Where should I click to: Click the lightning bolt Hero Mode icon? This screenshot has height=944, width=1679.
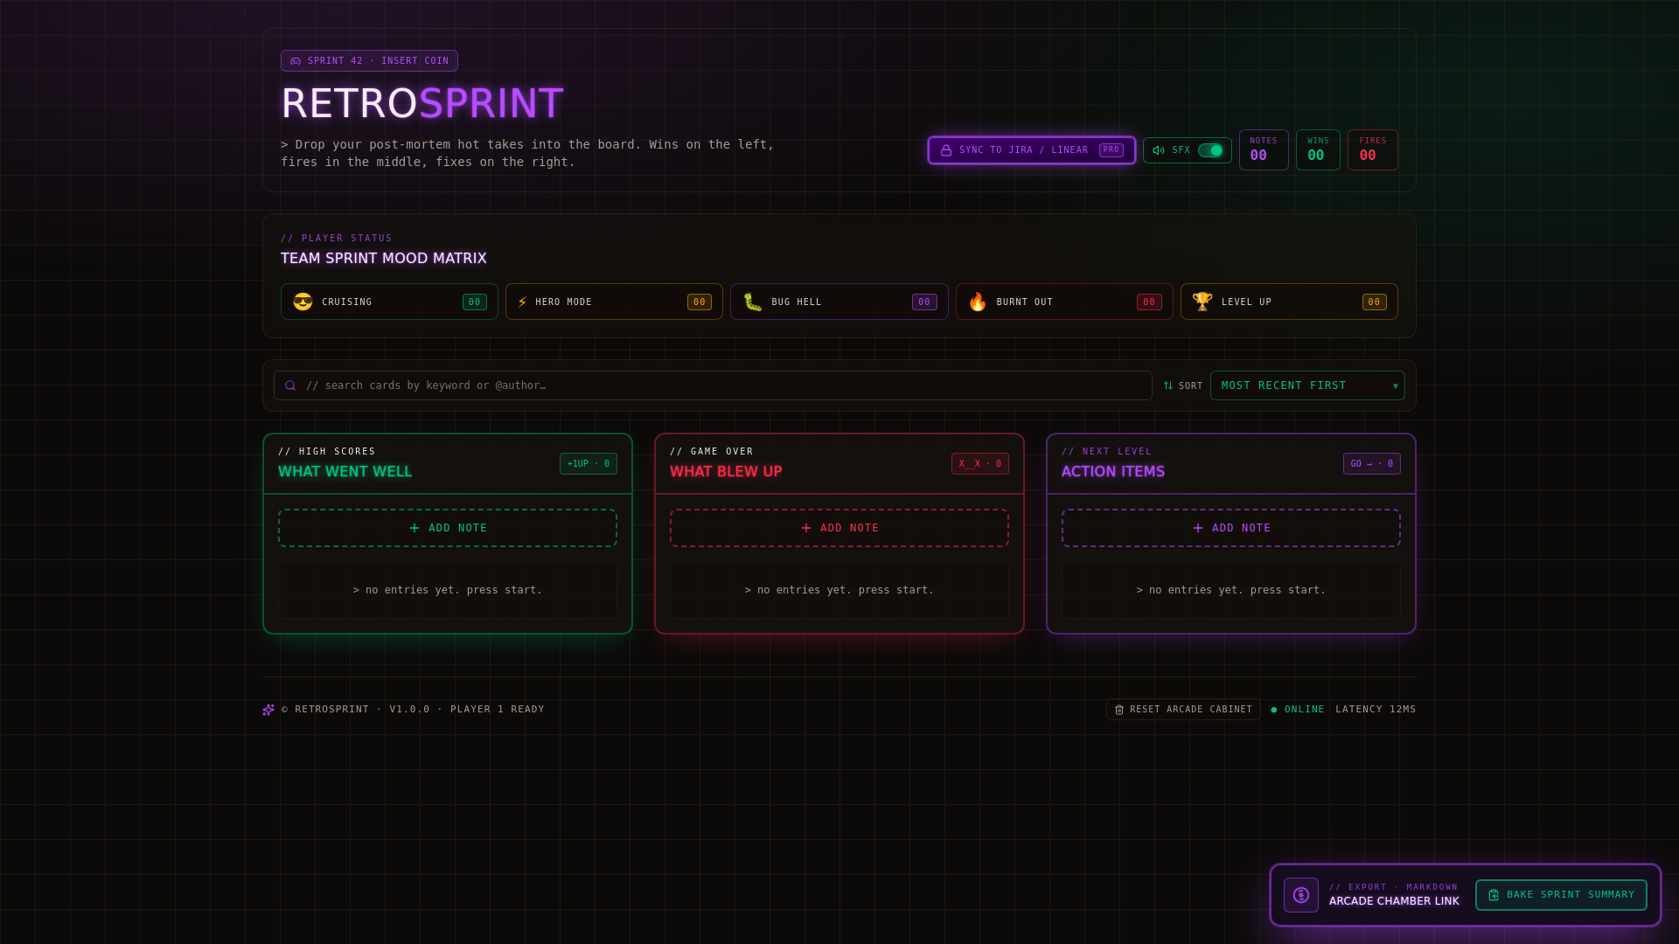pyautogui.click(x=522, y=302)
